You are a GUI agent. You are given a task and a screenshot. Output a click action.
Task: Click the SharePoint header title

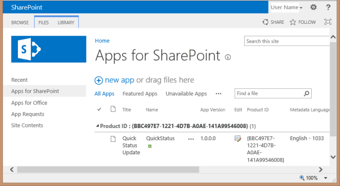pos(27,7)
